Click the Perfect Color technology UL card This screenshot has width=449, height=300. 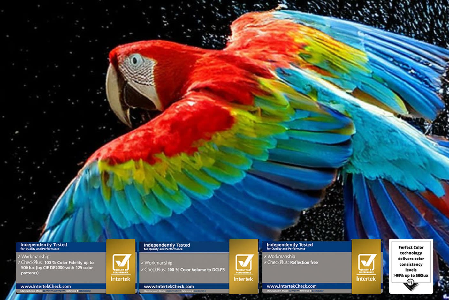coord(411,261)
